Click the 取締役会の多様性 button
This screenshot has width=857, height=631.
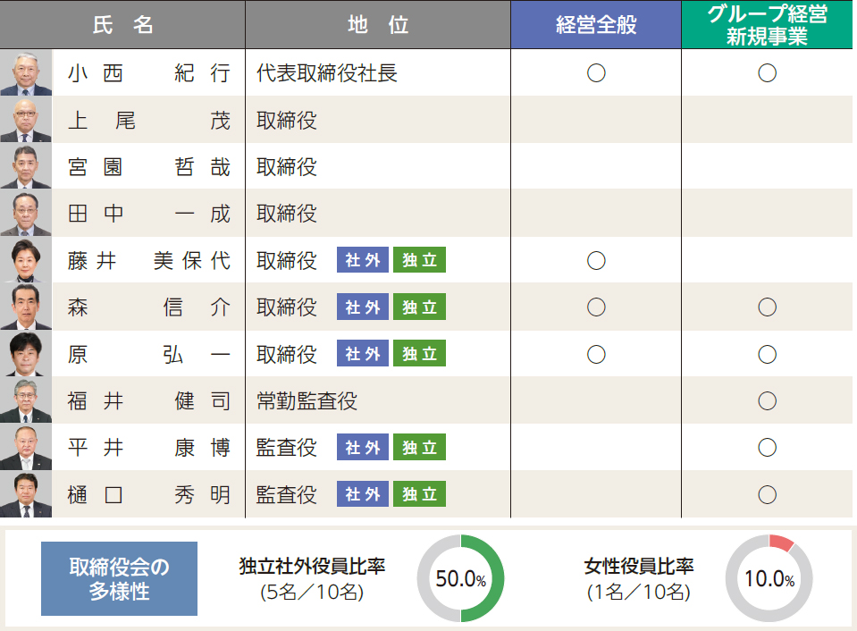click(119, 578)
